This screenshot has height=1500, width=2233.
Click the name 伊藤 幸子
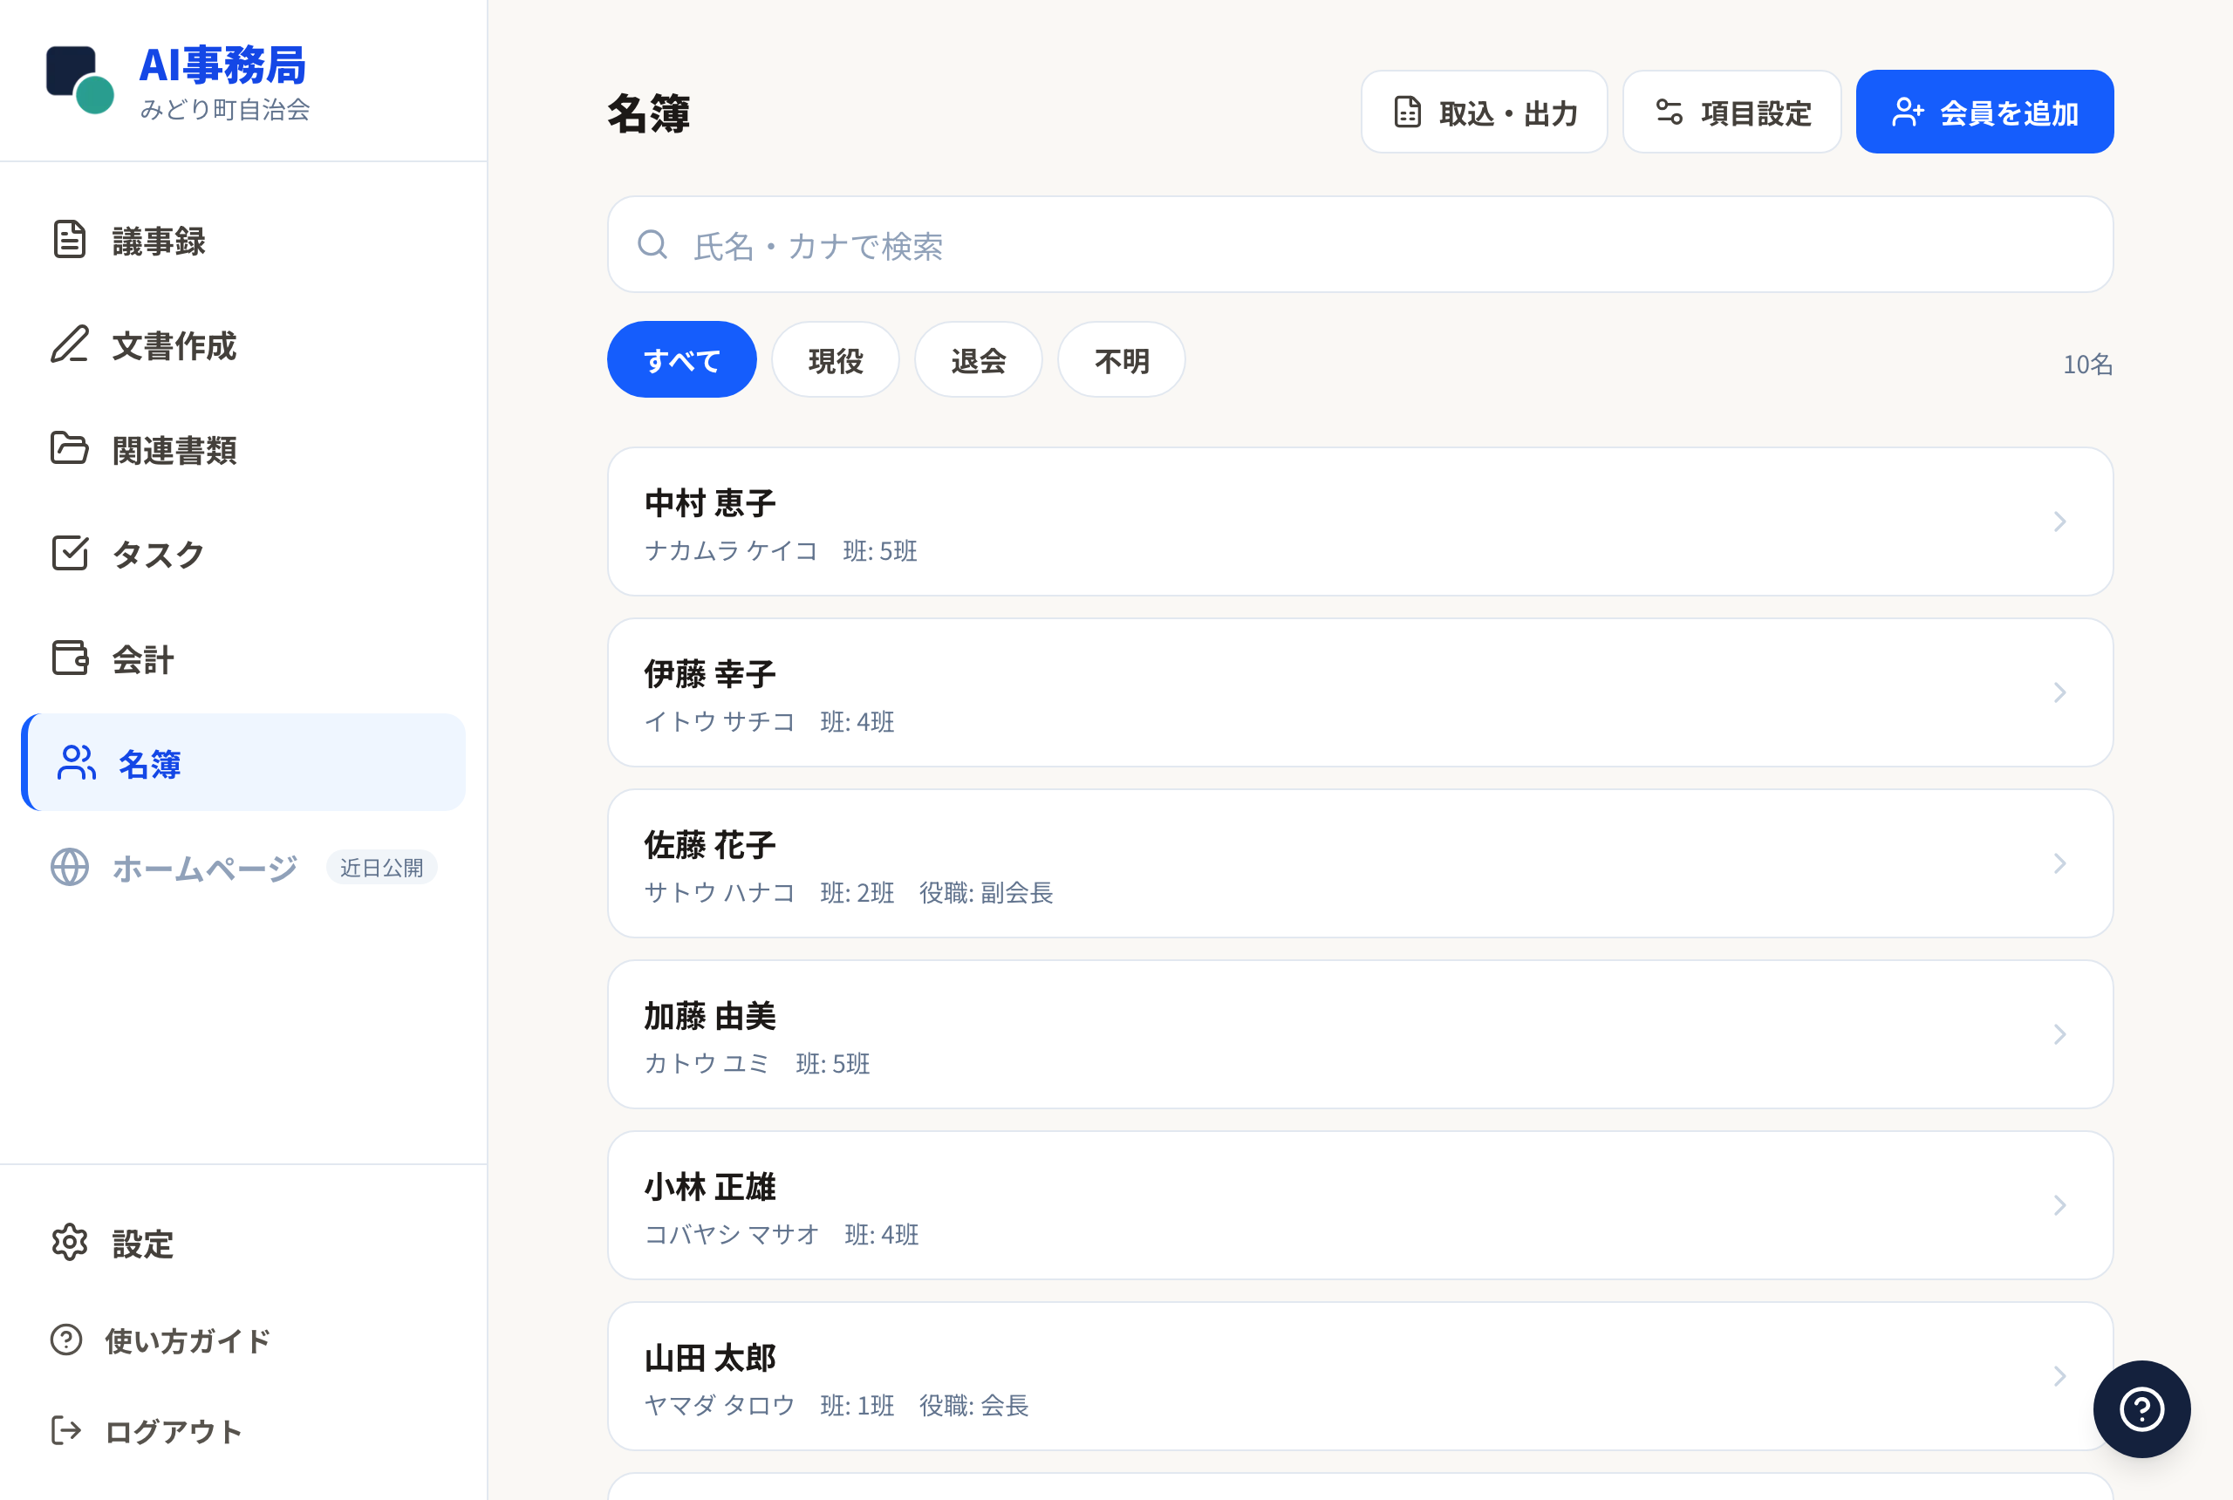tap(710, 674)
